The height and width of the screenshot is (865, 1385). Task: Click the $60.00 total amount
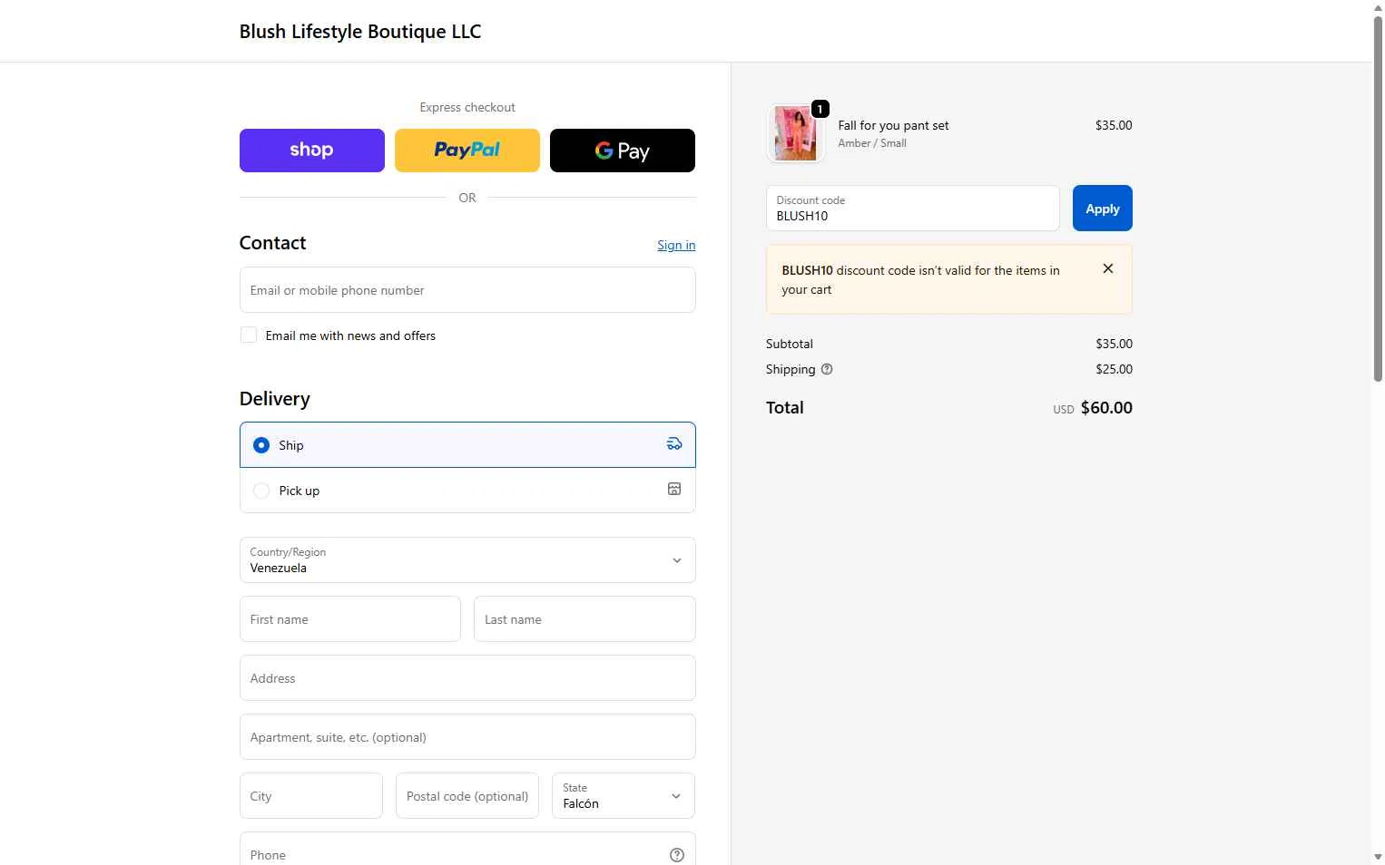(1106, 408)
